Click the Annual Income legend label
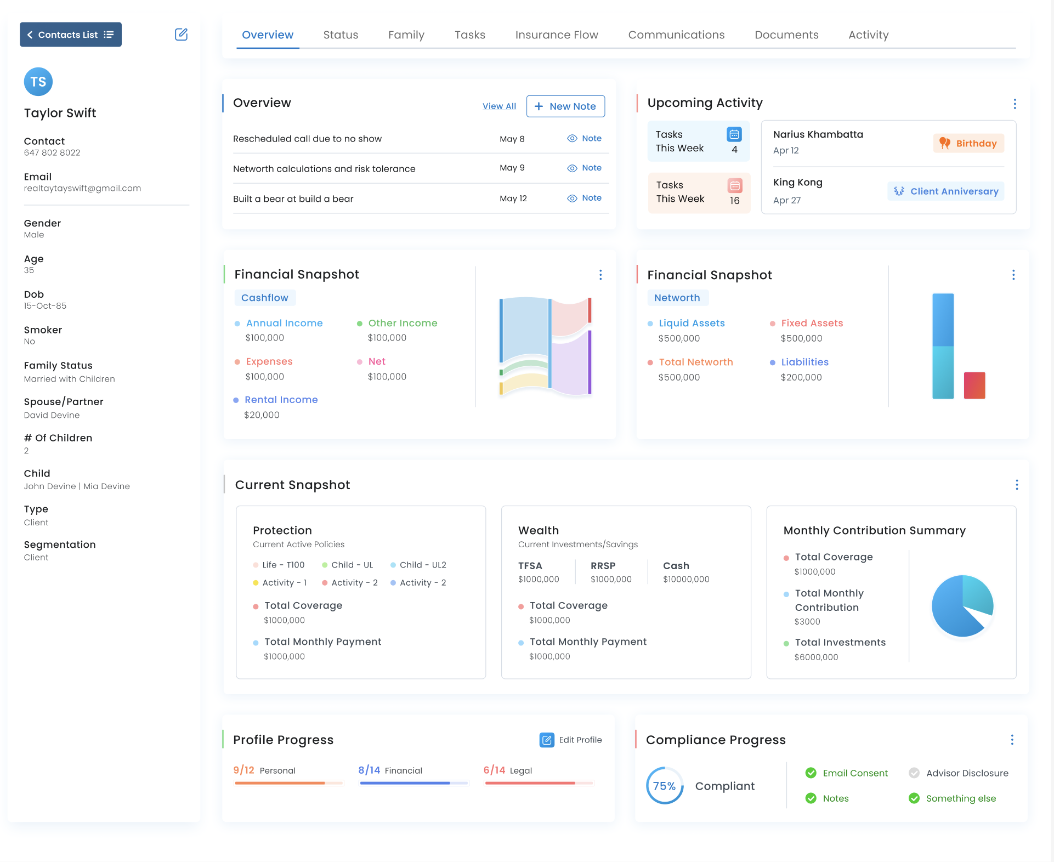 coord(285,323)
